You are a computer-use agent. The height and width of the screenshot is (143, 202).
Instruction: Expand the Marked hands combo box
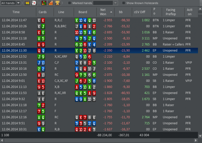105,3
